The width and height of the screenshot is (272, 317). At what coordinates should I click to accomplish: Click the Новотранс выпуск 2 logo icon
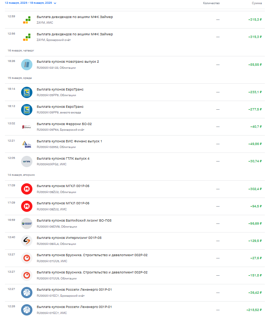click(x=27, y=65)
